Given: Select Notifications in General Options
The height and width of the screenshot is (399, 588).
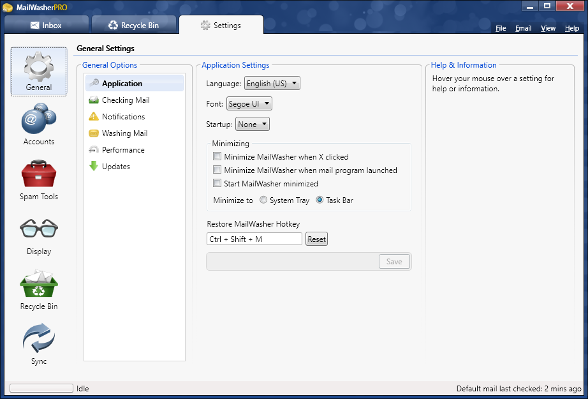Looking at the screenshot, I should tap(135, 116).
